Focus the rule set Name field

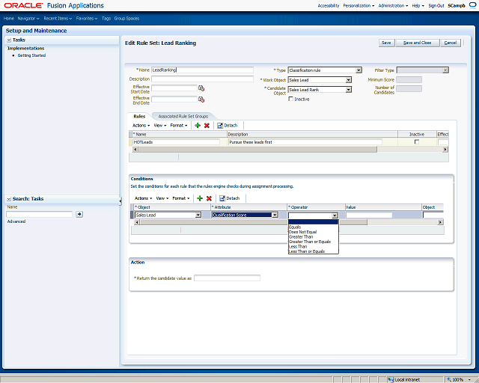coord(202,70)
